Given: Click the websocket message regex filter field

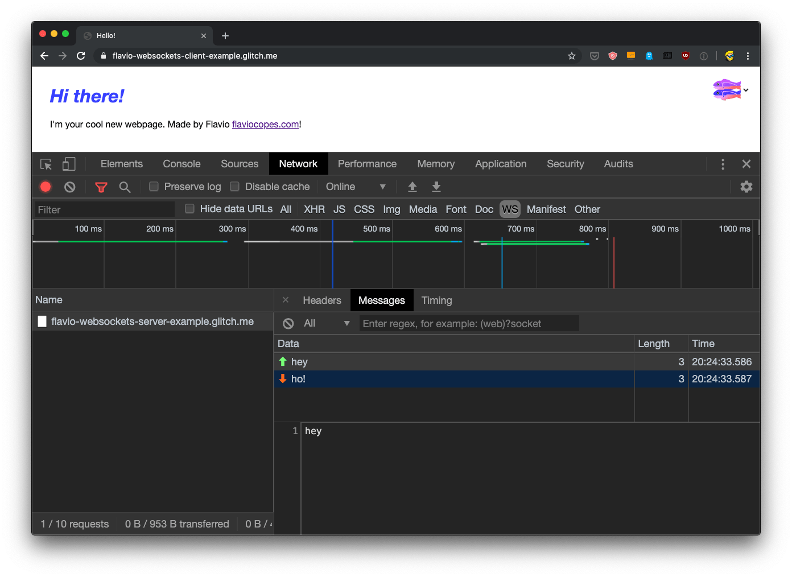Looking at the screenshot, I should (x=469, y=323).
